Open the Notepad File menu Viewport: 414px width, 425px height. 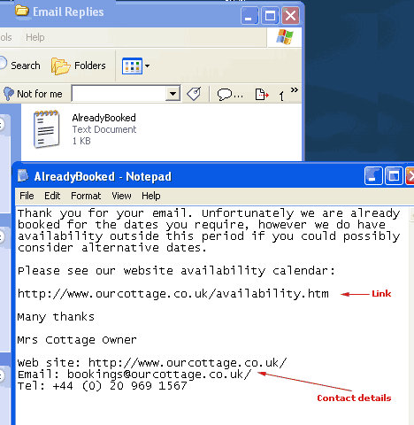[x=27, y=196]
